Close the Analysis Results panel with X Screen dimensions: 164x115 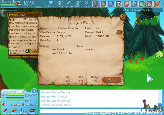[123, 17]
